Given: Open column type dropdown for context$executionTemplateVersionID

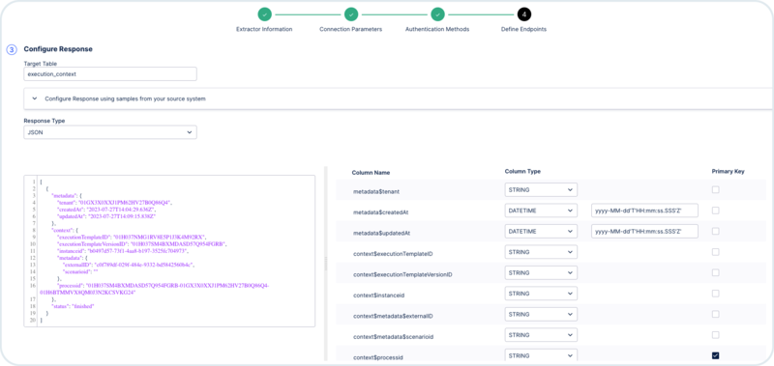Looking at the screenshot, I should [541, 272].
